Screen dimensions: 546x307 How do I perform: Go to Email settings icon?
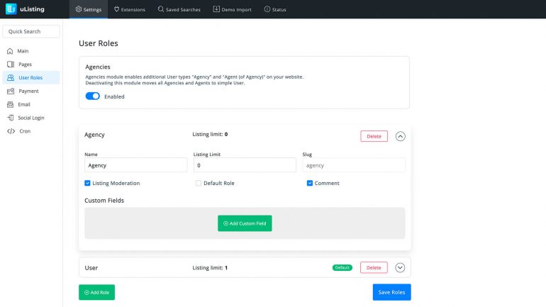click(11, 104)
